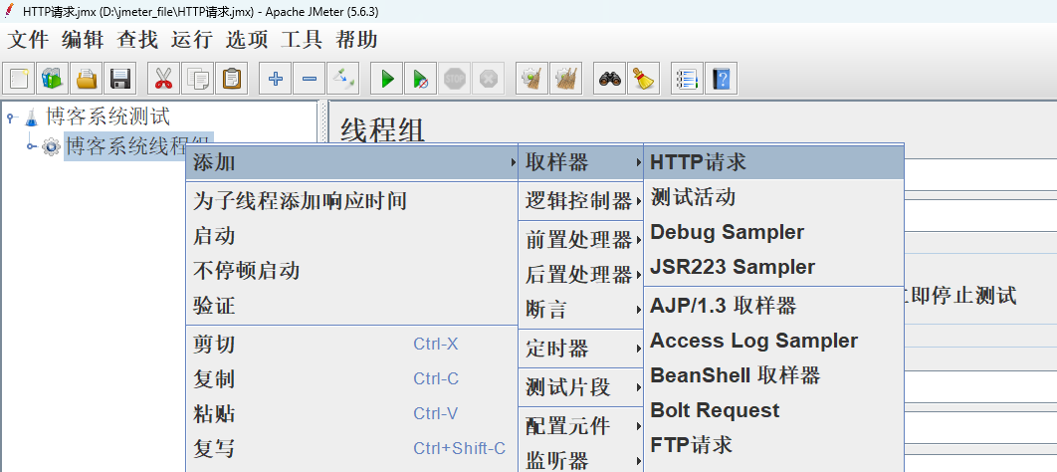
Task: Choose 粘贴 in context menu
Action: click(x=351, y=414)
